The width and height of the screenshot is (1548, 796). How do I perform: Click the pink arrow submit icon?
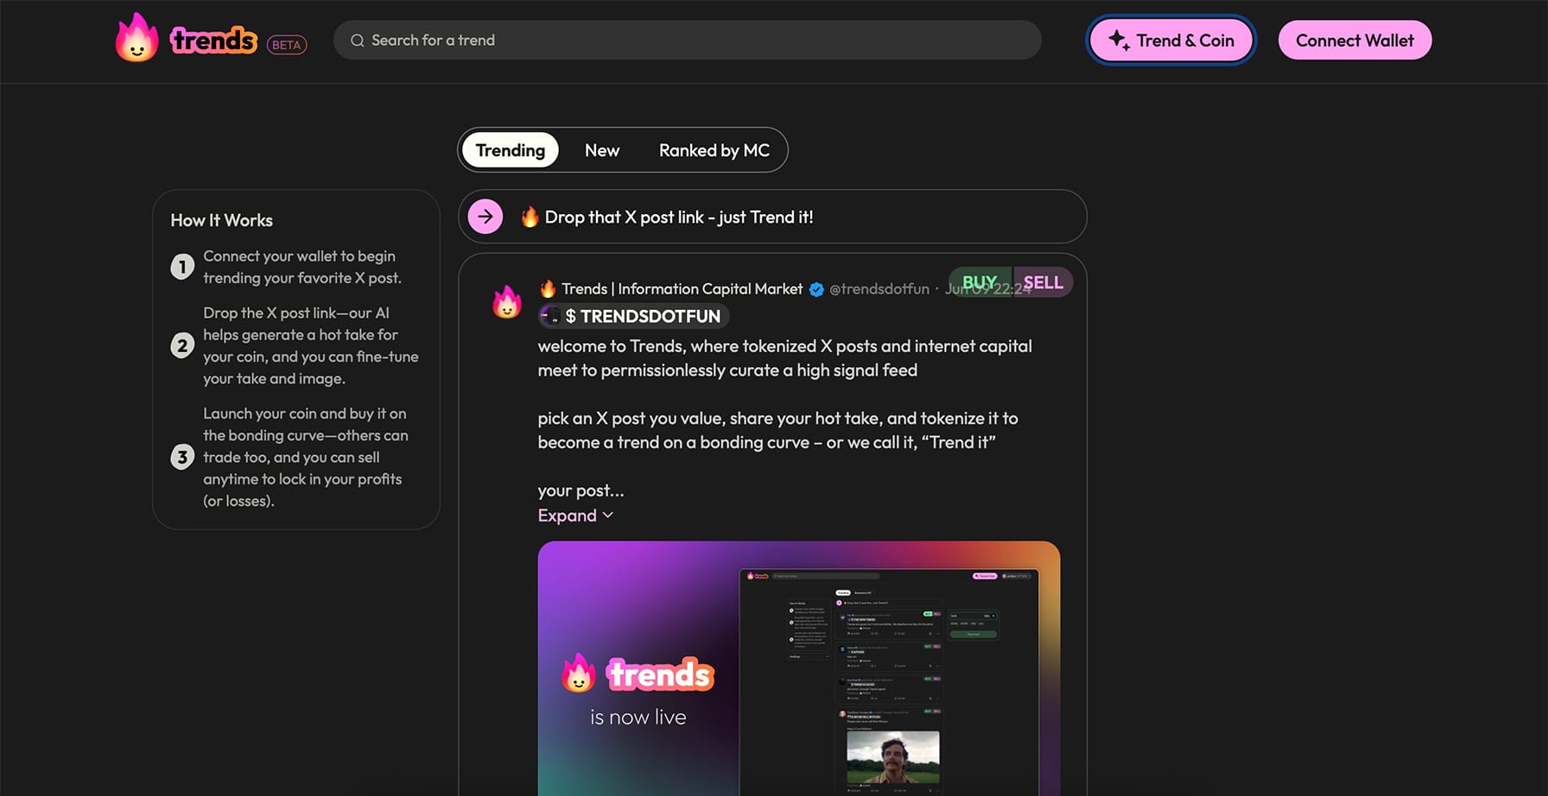click(x=485, y=217)
